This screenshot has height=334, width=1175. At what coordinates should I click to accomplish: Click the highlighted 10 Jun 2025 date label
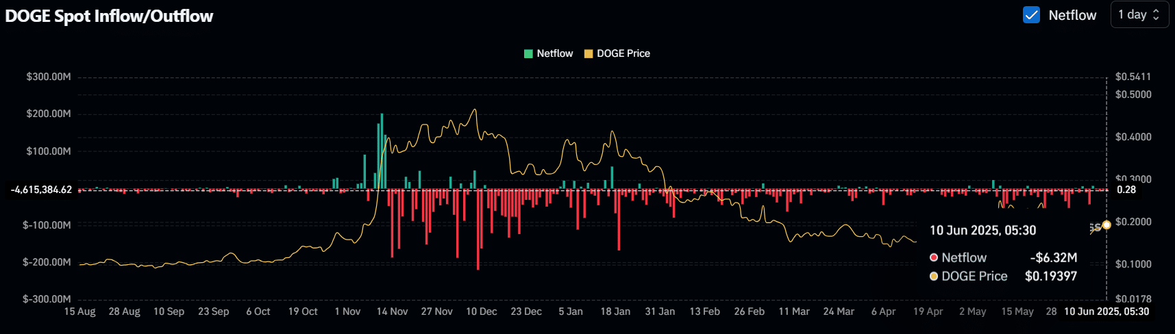coord(1106,311)
